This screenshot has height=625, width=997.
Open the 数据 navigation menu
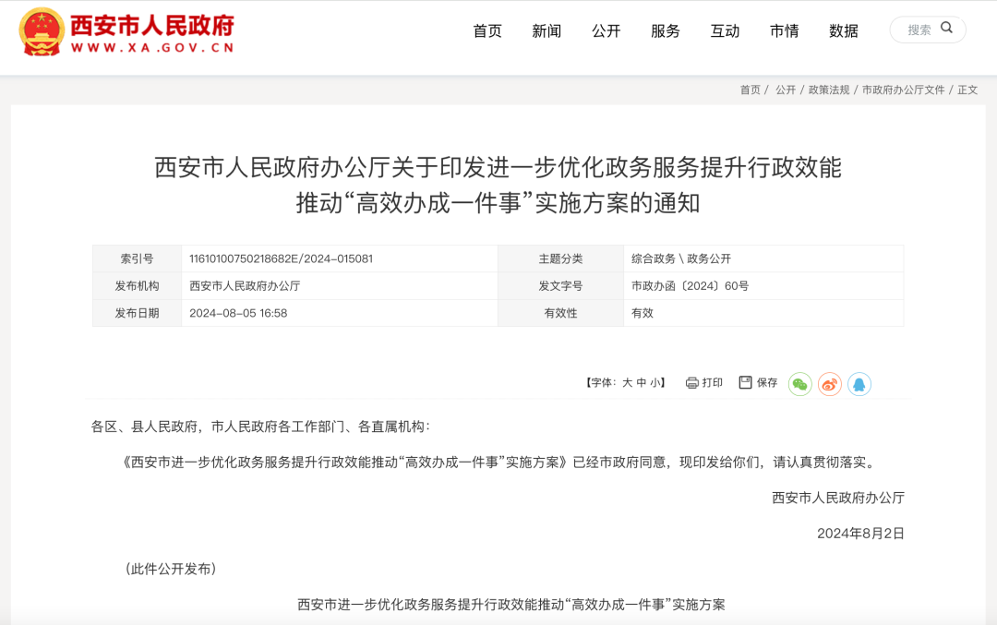point(843,30)
